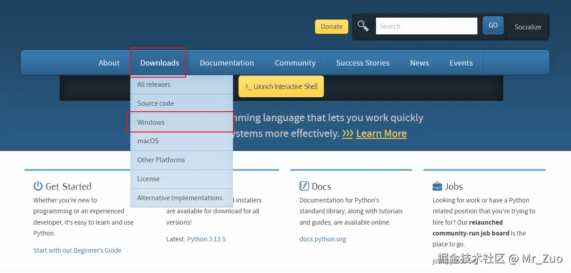Open the Documentation menu
The height and width of the screenshot is (273, 571).
point(227,63)
